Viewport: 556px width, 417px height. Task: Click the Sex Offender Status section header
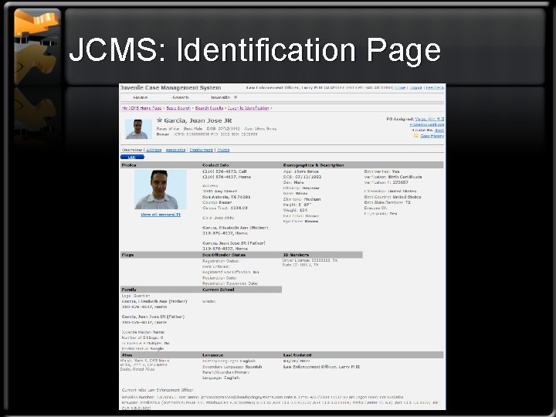[x=224, y=255]
